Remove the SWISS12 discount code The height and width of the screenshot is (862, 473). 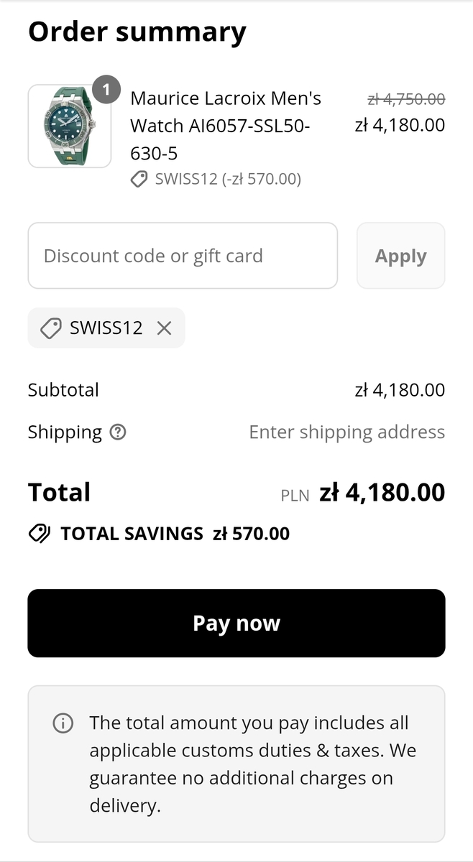[x=164, y=328]
